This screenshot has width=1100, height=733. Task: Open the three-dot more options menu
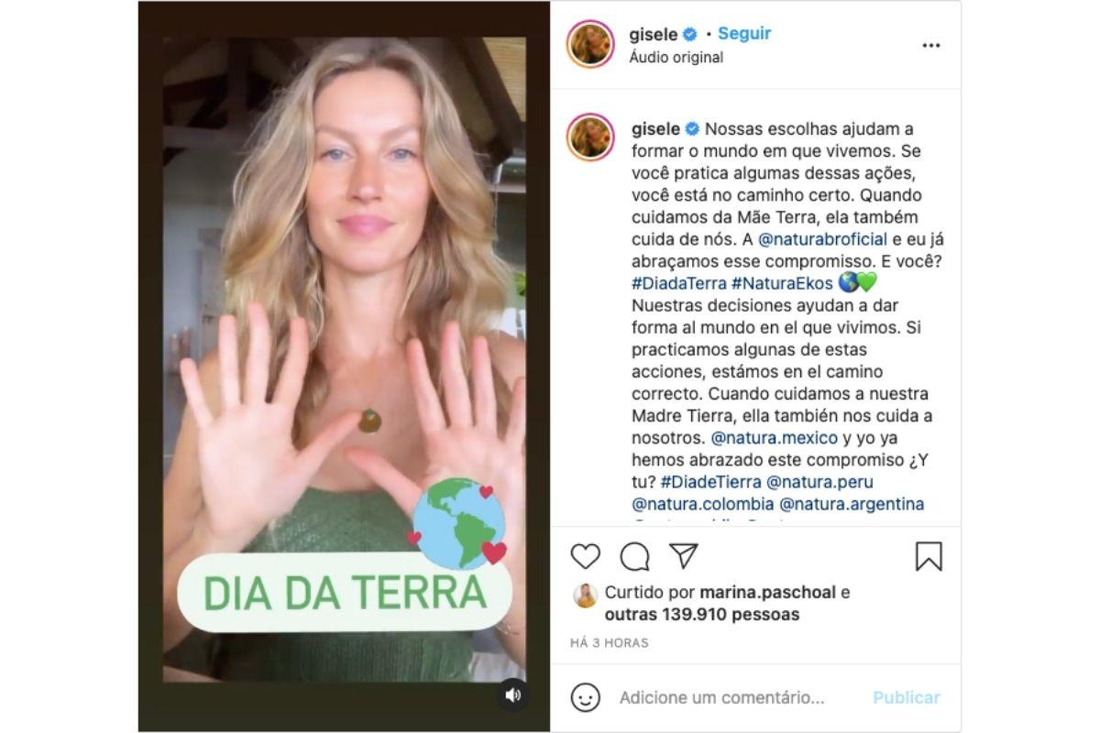coord(931,46)
